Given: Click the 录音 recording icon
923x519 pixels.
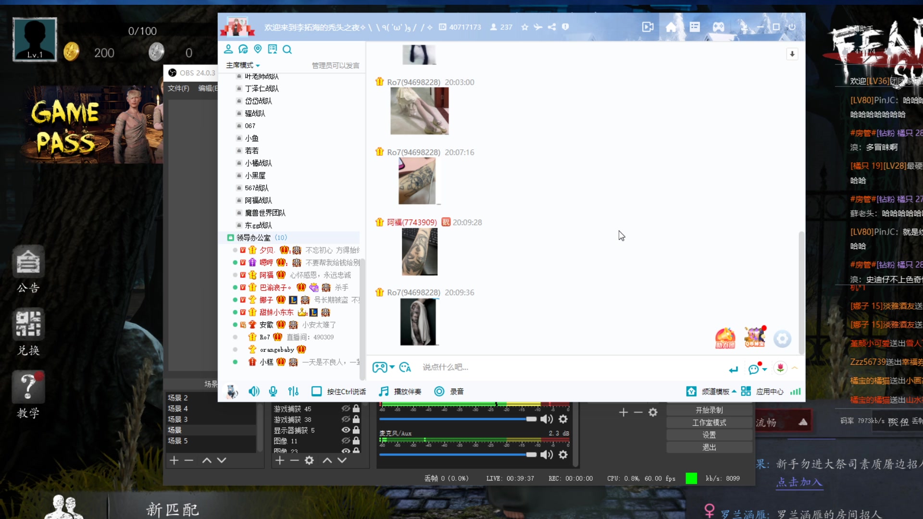Looking at the screenshot, I should (x=439, y=391).
